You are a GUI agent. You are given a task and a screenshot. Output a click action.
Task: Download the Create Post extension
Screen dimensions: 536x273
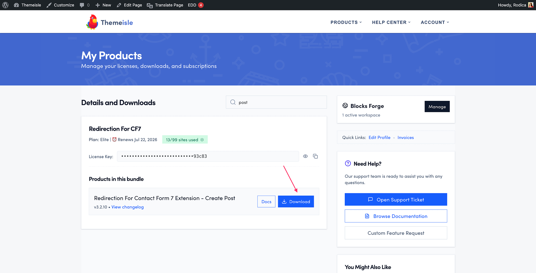(x=296, y=201)
